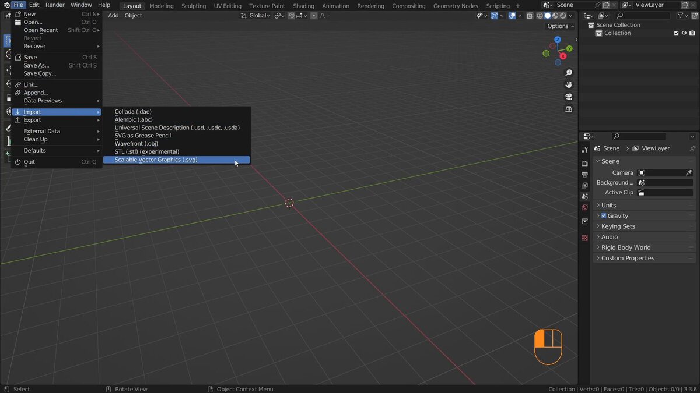700x393 pixels.
Task: Switch to the Modeling workspace tab
Action: (162, 6)
